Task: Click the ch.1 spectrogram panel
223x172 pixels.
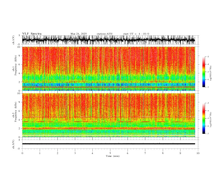Action: point(109,69)
